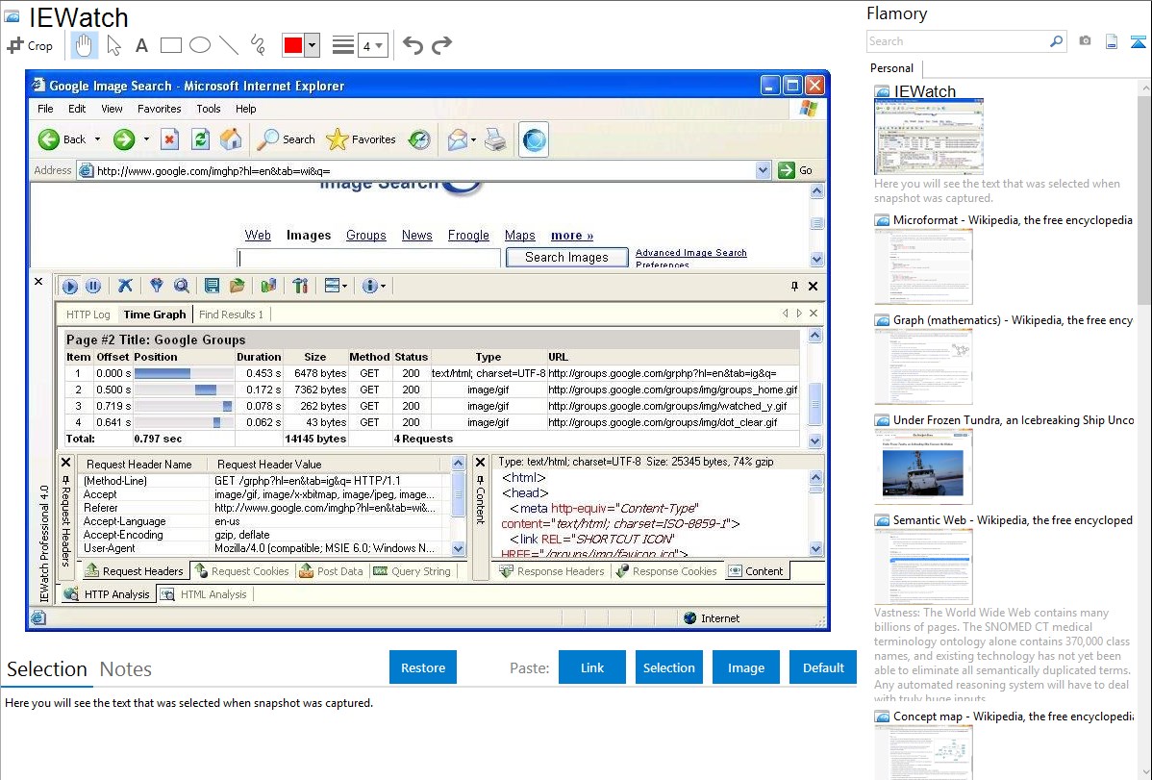This screenshot has width=1152, height=780.
Task: Click the Image paste button
Action: 745,667
